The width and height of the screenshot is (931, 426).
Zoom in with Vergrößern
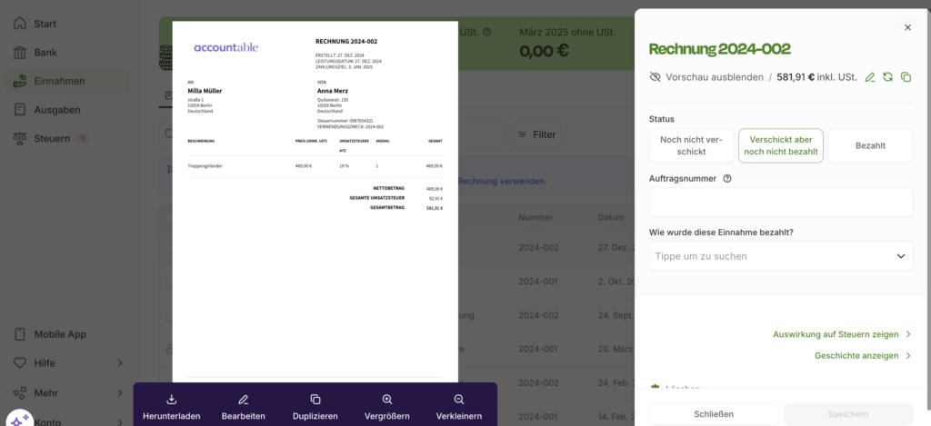click(387, 407)
